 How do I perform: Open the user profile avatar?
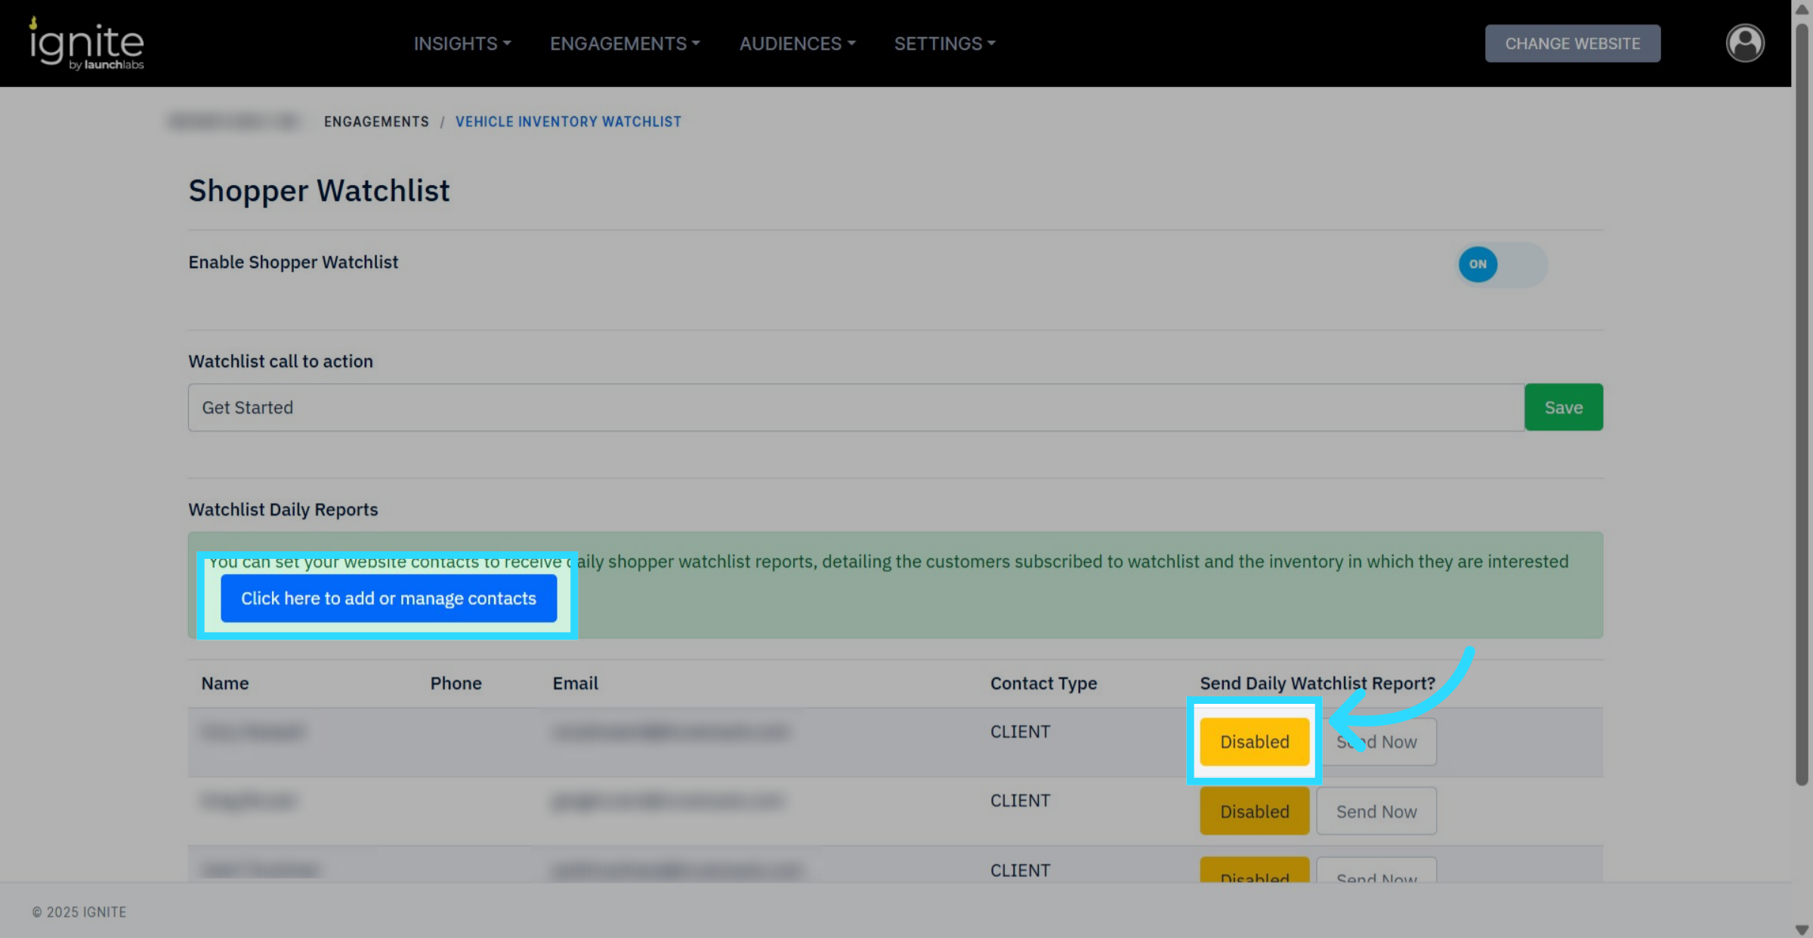[x=1744, y=43]
